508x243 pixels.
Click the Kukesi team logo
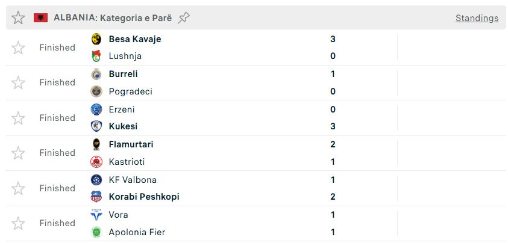click(x=96, y=126)
